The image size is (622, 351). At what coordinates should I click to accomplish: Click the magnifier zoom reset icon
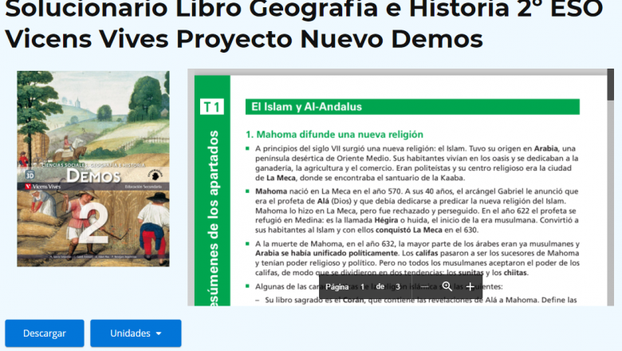coord(447,286)
